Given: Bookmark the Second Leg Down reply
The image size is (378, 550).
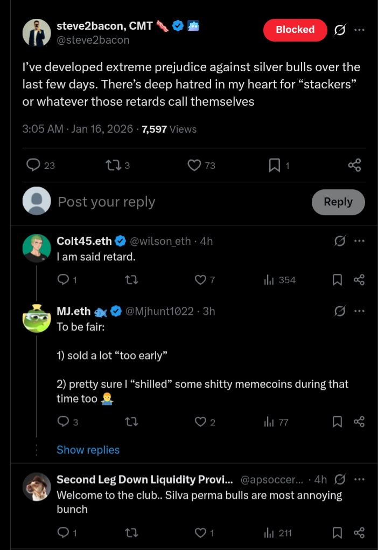Looking at the screenshot, I should pos(338,533).
